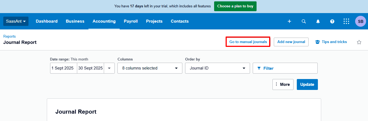The image size is (368, 121).
Task: Click the plus (create new) icon
Action: 289,21
